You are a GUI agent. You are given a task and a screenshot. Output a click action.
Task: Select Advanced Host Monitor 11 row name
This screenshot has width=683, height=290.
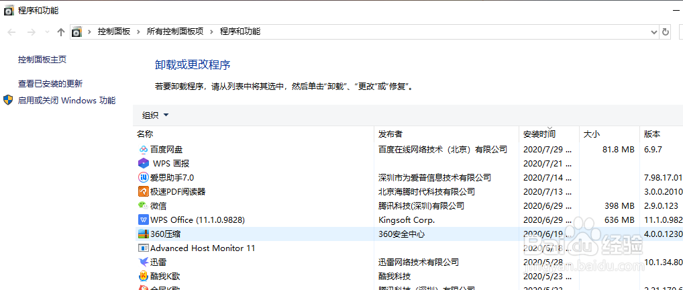click(203, 248)
